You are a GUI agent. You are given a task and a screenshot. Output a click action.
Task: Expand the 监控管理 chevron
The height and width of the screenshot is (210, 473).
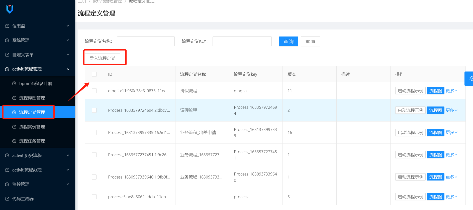(68, 184)
